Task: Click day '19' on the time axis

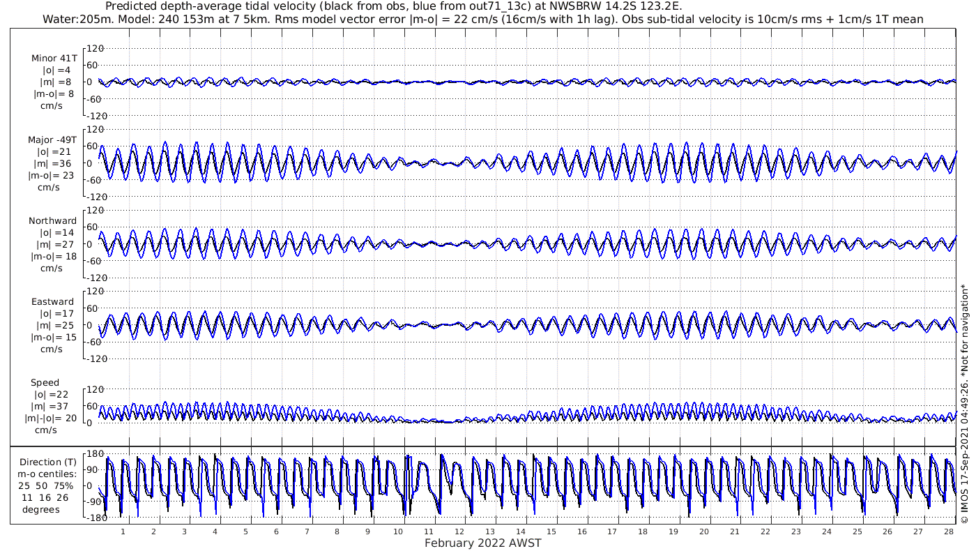Action: click(673, 532)
